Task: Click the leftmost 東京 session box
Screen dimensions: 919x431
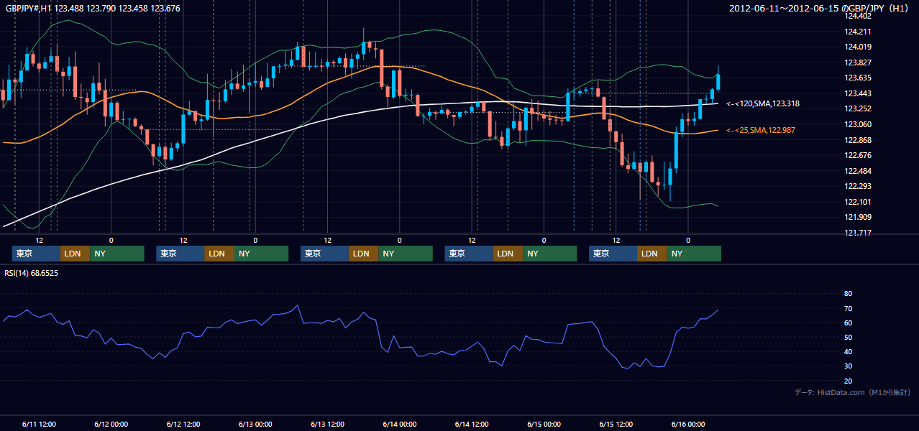Action: coord(37,254)
